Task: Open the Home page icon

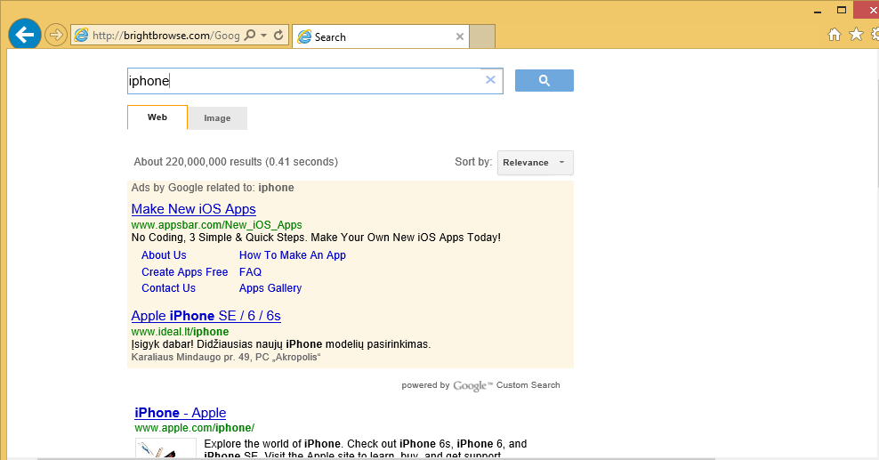Action: tap(835, 35)
